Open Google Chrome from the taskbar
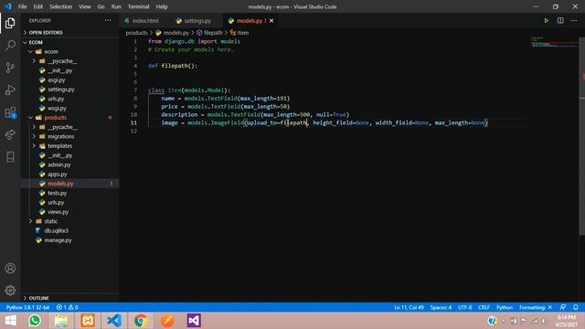The height and width of the screenshot is (329, 585). [x=141, y=321]
